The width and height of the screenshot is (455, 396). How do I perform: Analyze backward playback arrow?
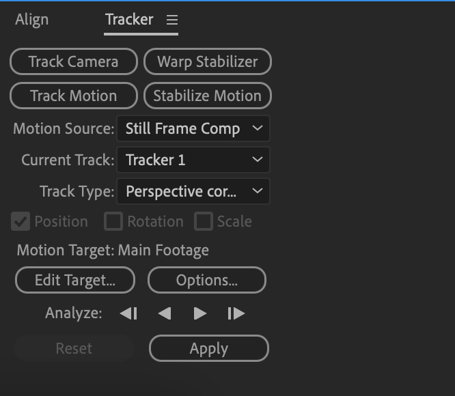pyautogui.click(x=165, y=313)
